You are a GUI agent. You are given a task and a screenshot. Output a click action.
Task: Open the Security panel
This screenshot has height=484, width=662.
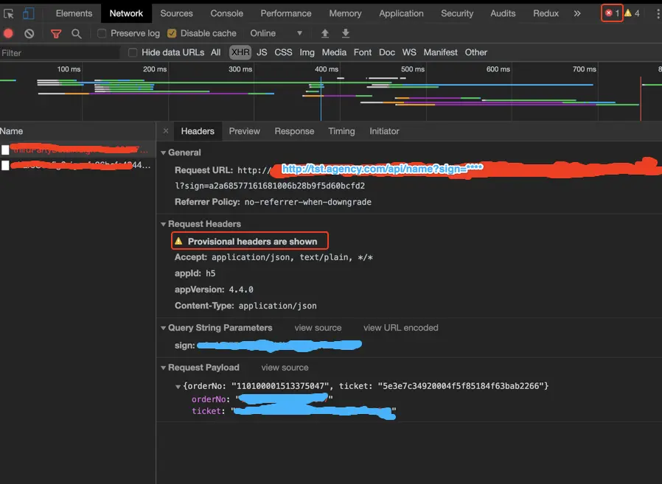[457, 13]
